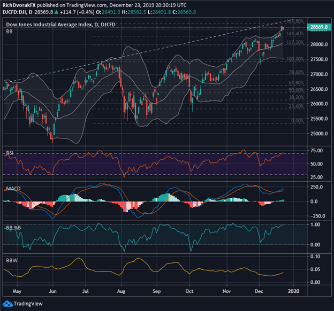
Task: Click the Dec label on time axis
Action: coord(259,291)
